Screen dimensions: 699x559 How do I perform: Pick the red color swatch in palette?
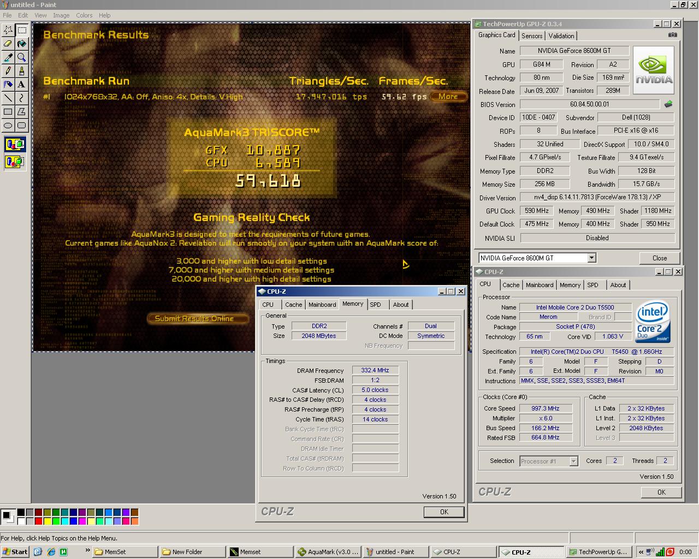38,521
